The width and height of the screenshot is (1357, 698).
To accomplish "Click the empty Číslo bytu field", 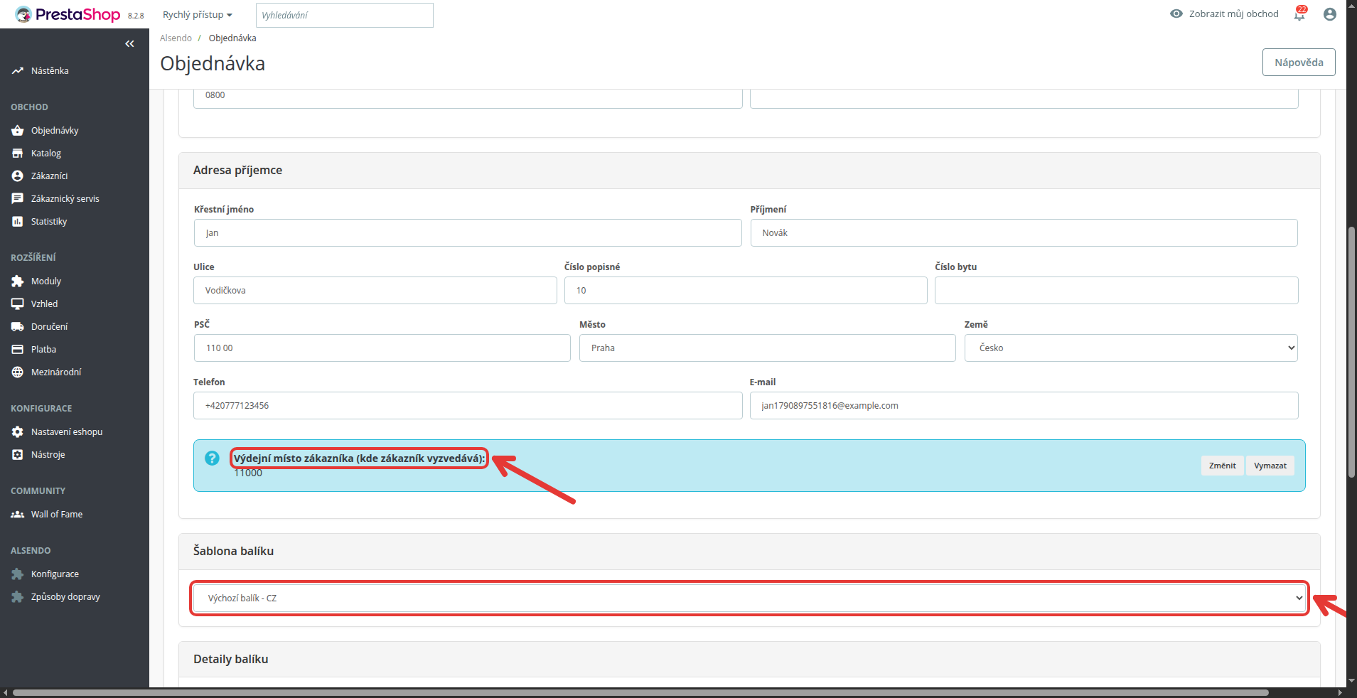I will click(1117, 291).
